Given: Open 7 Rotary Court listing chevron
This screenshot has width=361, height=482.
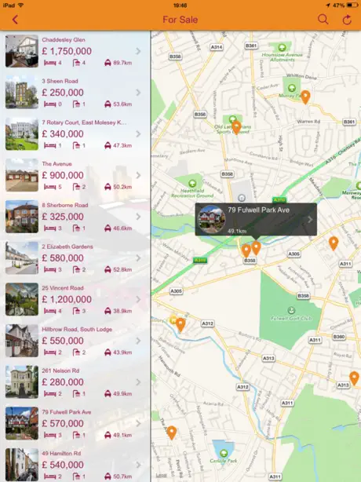Looking at the screenshot, I should pos(138,133).
